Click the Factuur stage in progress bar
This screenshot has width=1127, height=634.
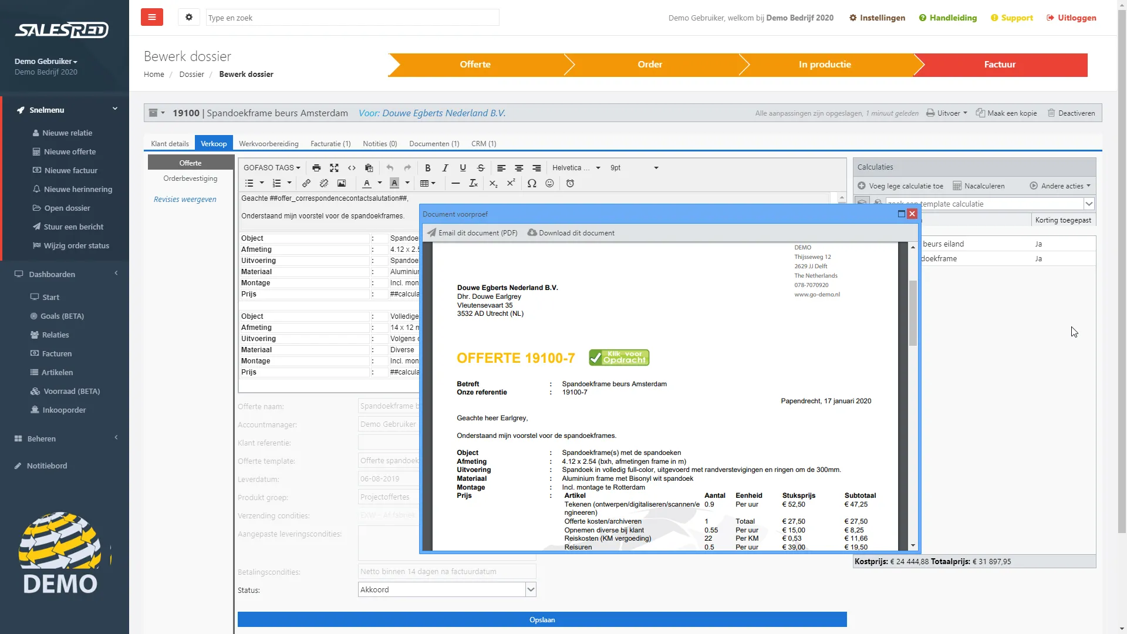[1000, 65]
